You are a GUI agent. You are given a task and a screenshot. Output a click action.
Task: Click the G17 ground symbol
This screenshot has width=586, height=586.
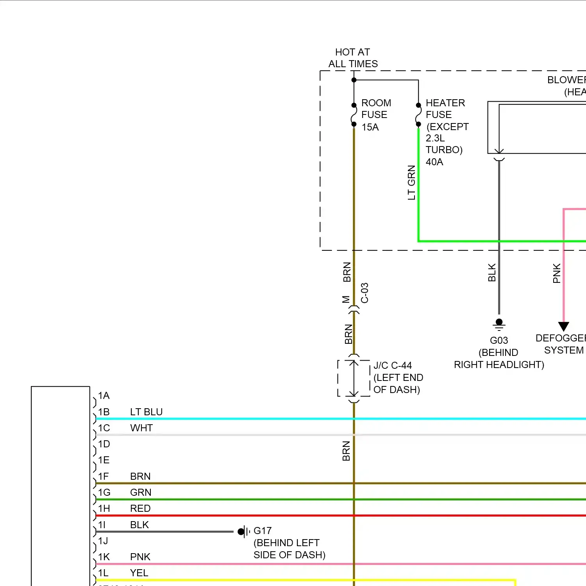[244, 531]
